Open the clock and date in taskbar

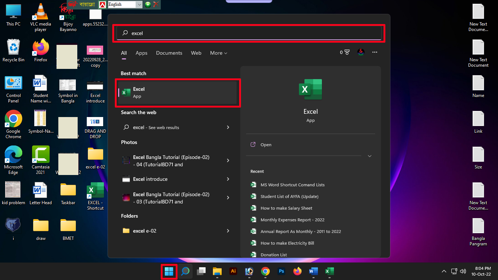[x=481, y=271]
